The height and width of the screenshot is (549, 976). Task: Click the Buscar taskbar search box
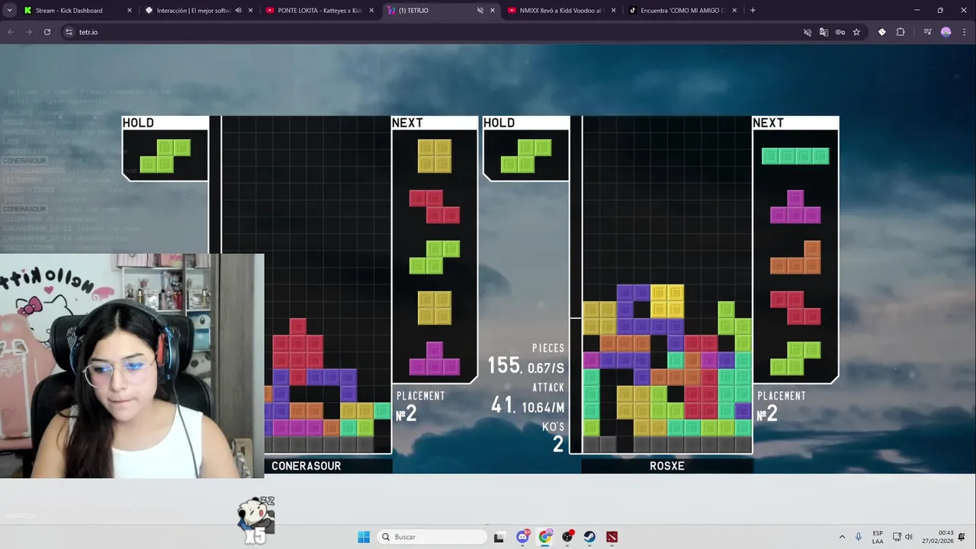tap(432, 537)
